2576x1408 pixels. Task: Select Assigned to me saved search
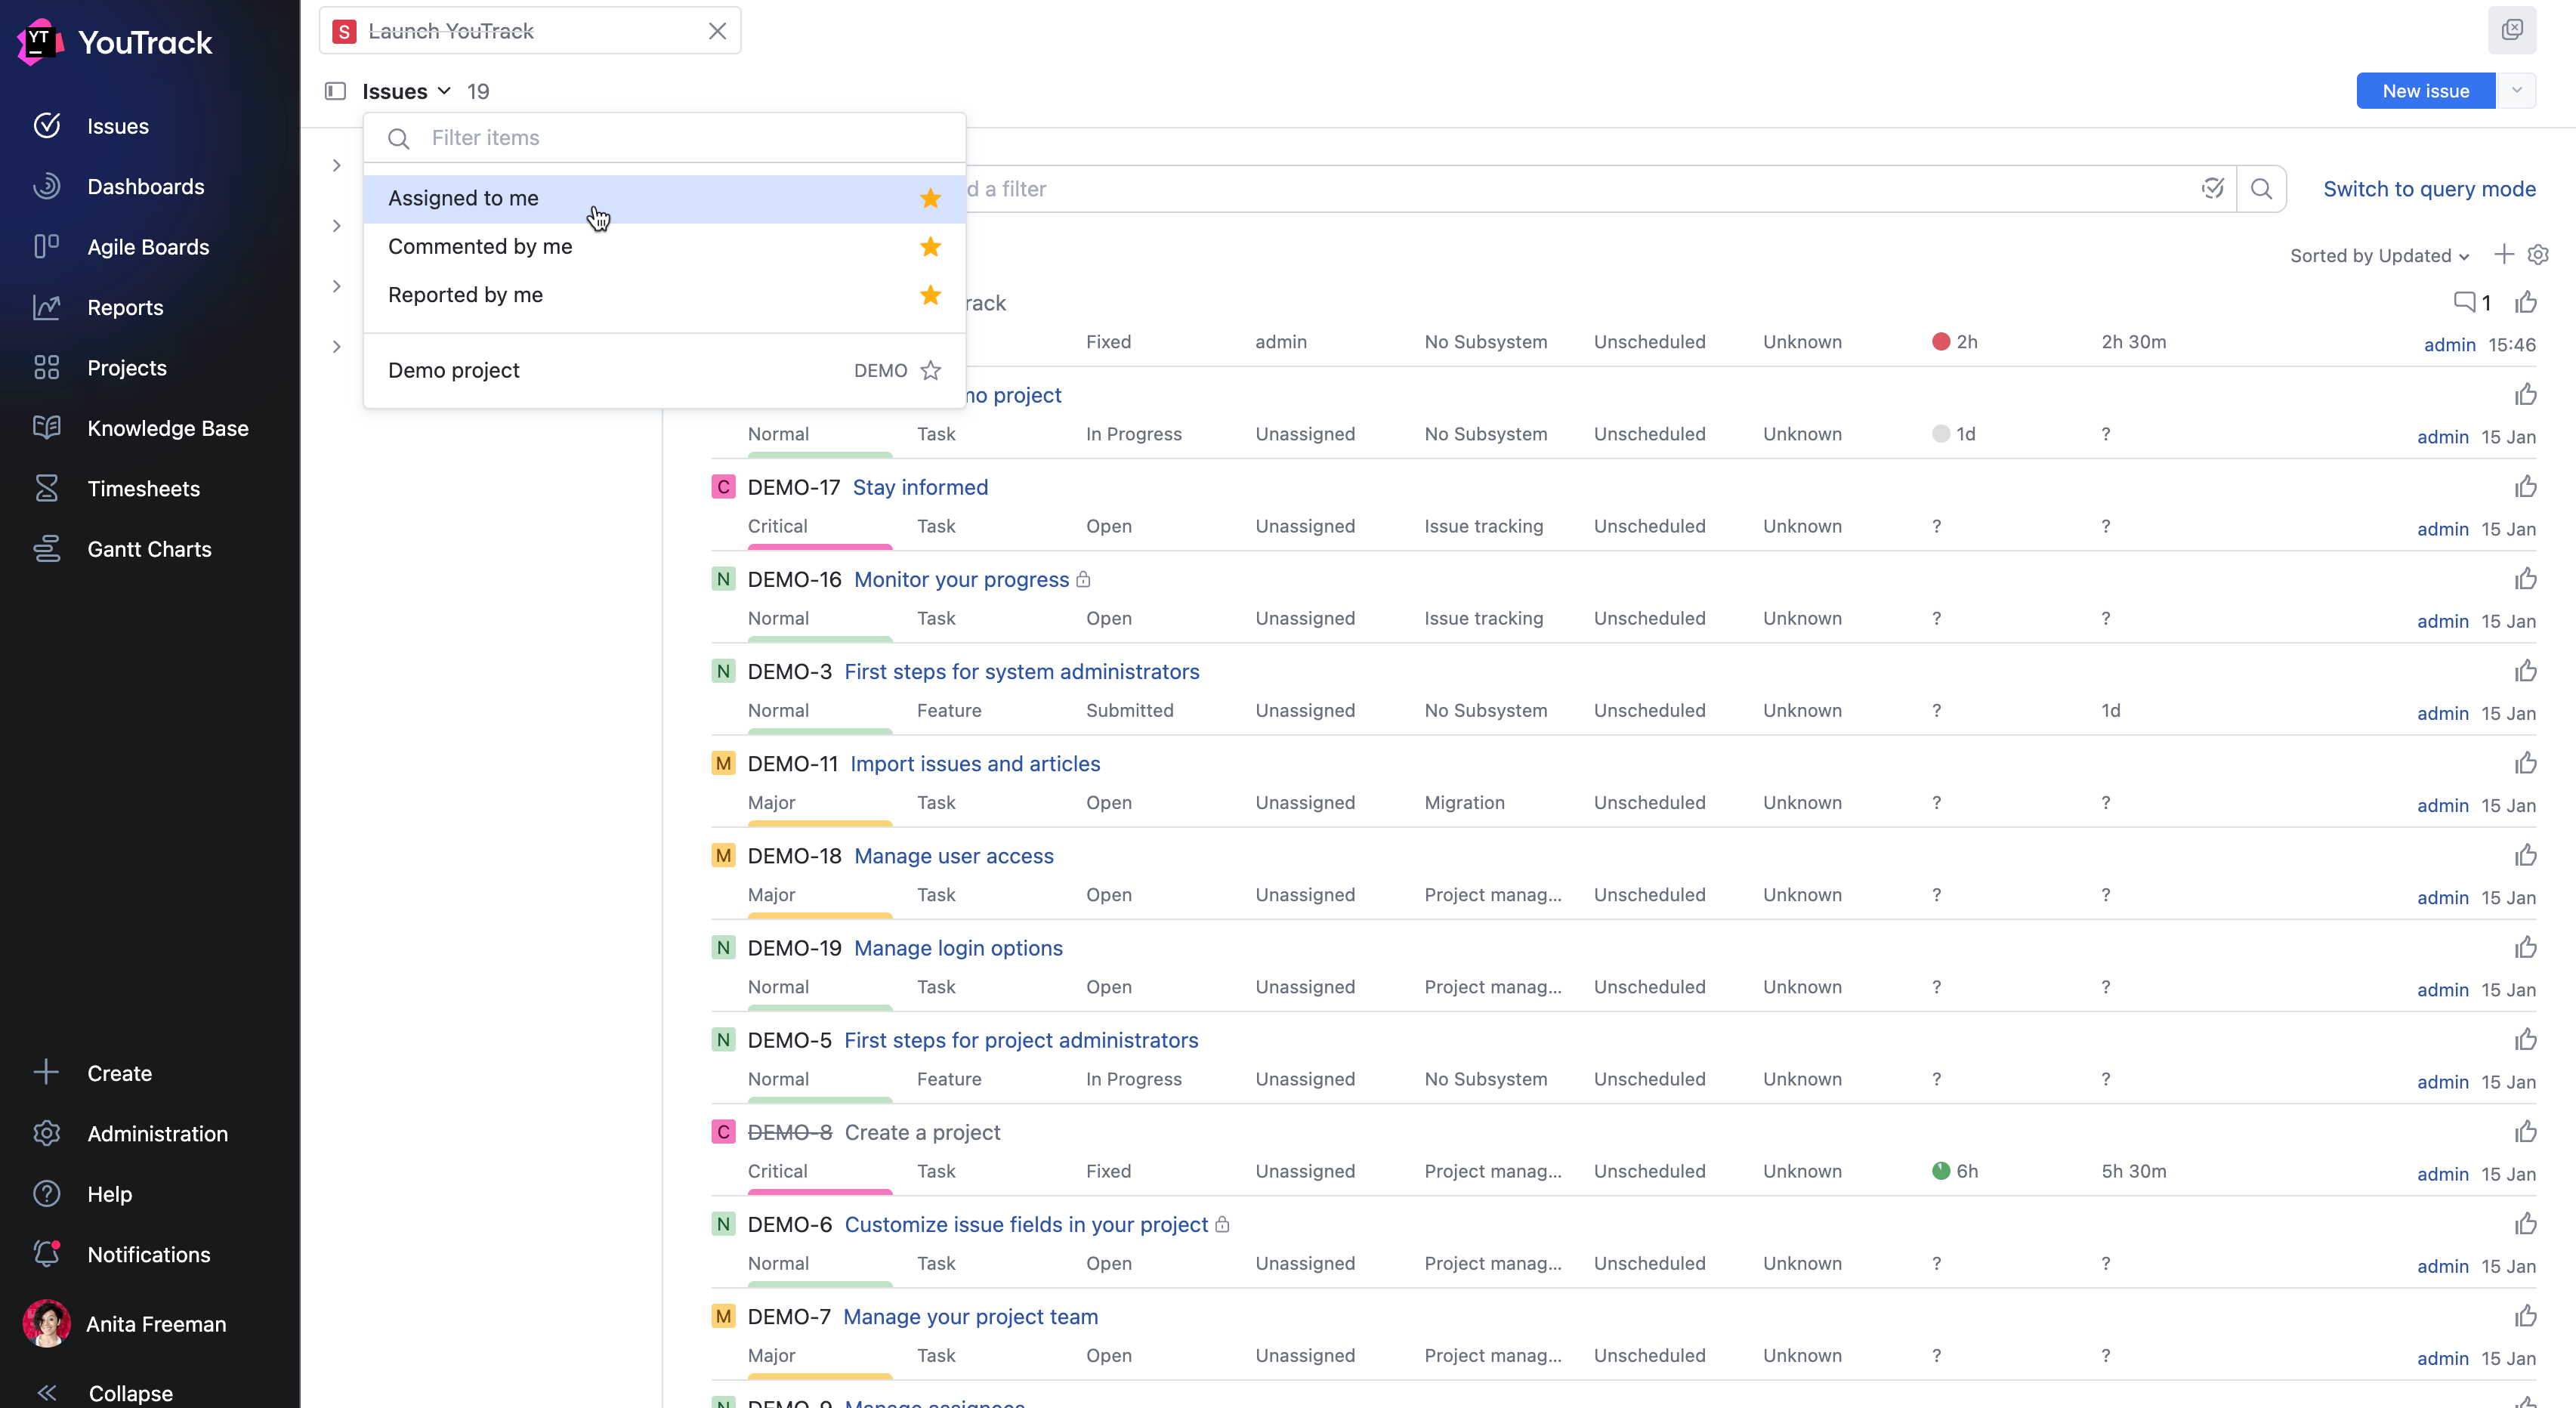664,198
